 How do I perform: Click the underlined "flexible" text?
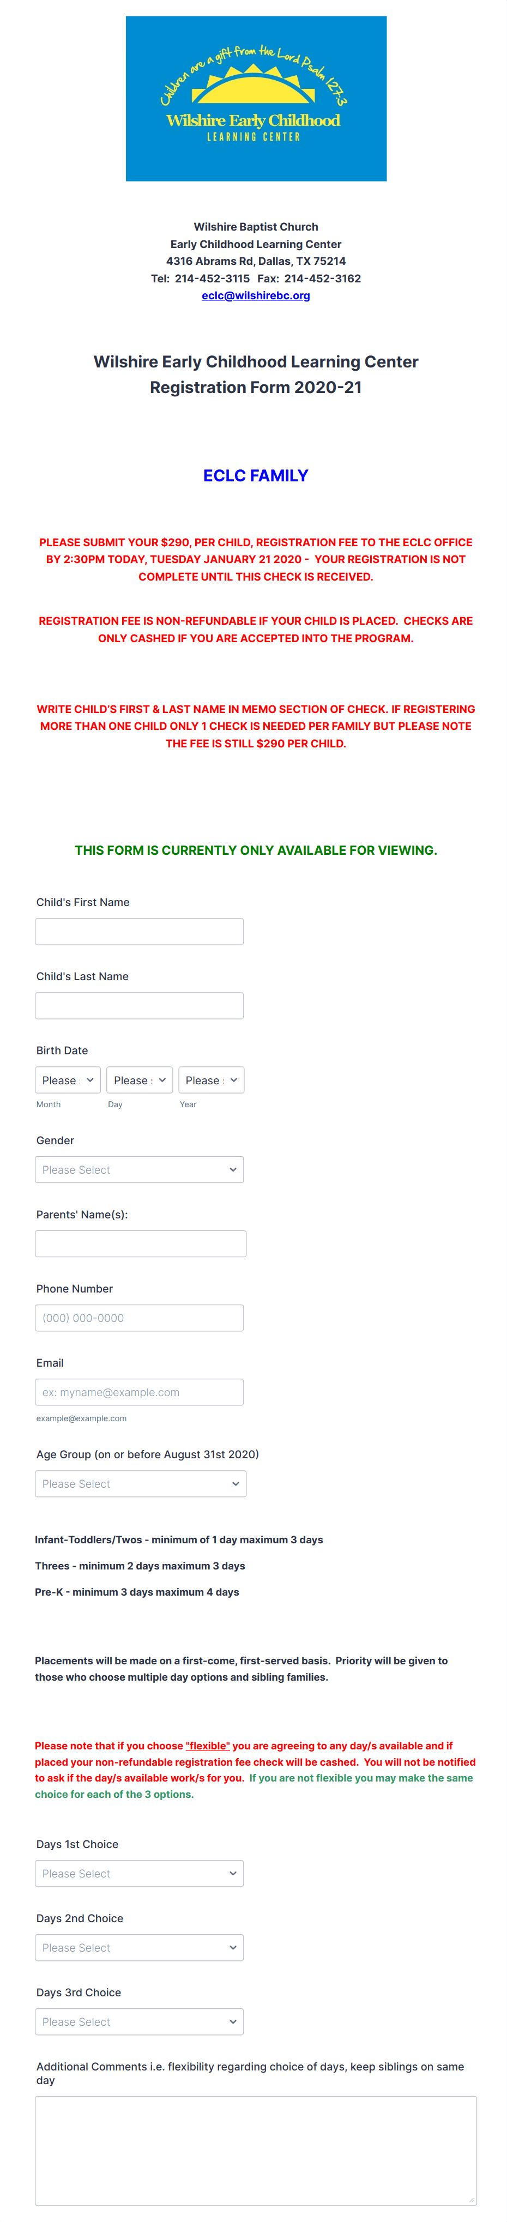click(208, 1746)
